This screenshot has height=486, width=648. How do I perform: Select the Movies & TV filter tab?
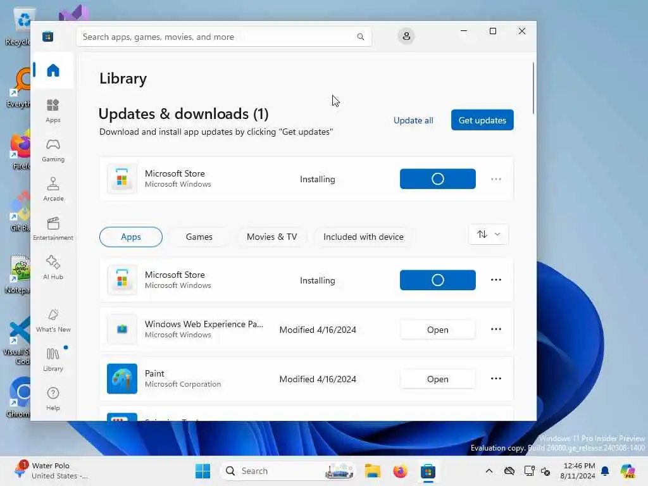coord(271,237)
